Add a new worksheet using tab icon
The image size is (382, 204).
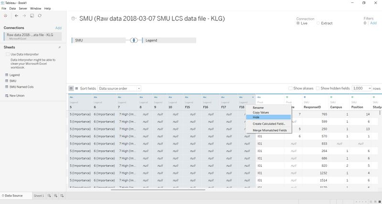(49, 195)
